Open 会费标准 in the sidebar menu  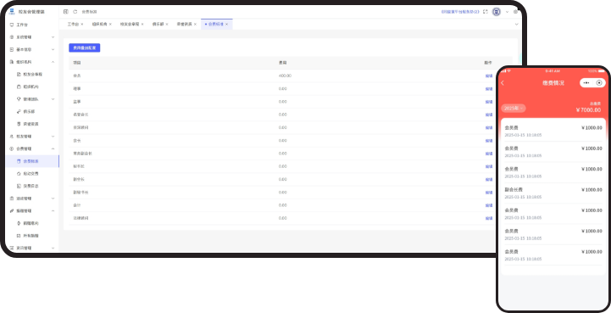coord(32,161)
